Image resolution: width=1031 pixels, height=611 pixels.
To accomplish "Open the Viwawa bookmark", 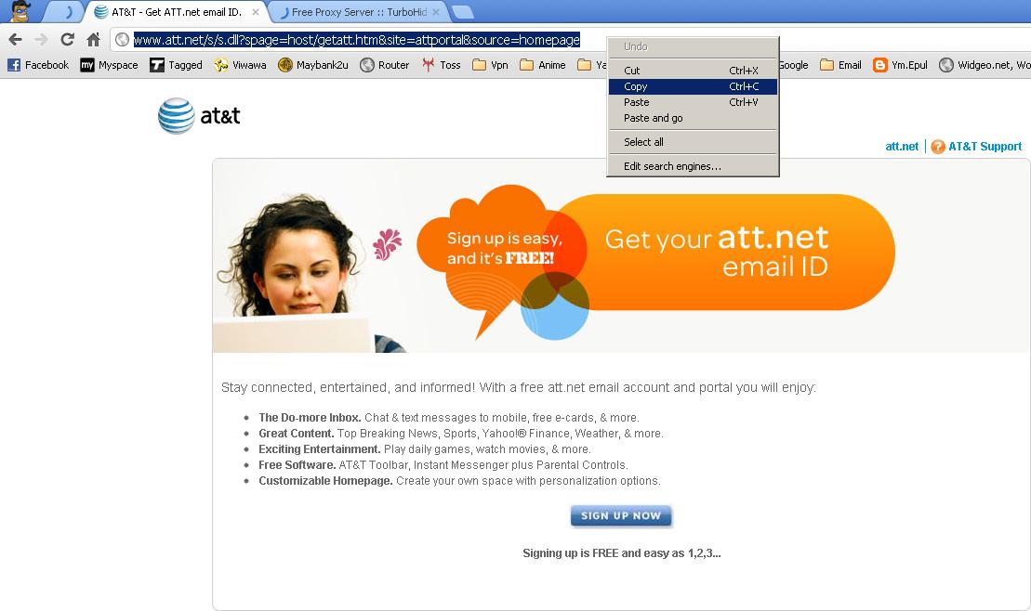I will tap(240, 65).
